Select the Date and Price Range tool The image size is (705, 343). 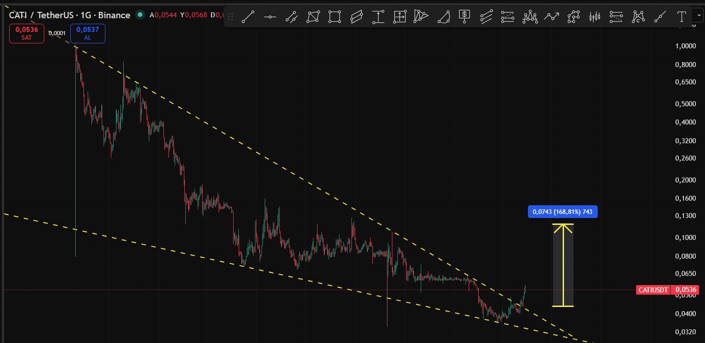pos(400,17)
